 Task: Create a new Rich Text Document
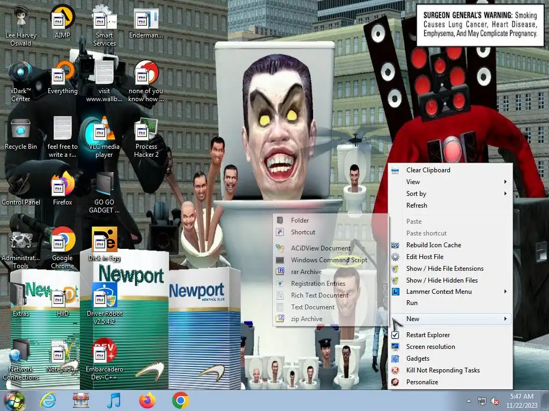click(330, 295)
